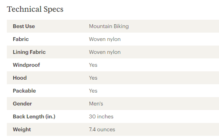This screenshot has width=219, height=140.
Task: Click the 30 inches value
Action: point(101,116)
